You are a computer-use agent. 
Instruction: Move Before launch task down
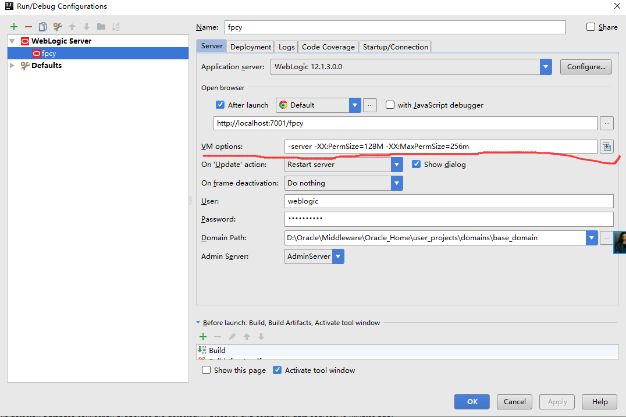[261, 337]
